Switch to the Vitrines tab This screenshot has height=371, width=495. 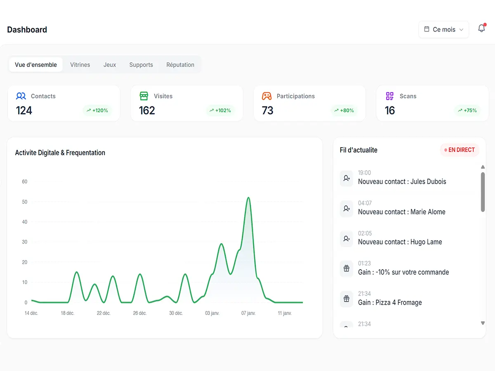click(x=80, y=65)
